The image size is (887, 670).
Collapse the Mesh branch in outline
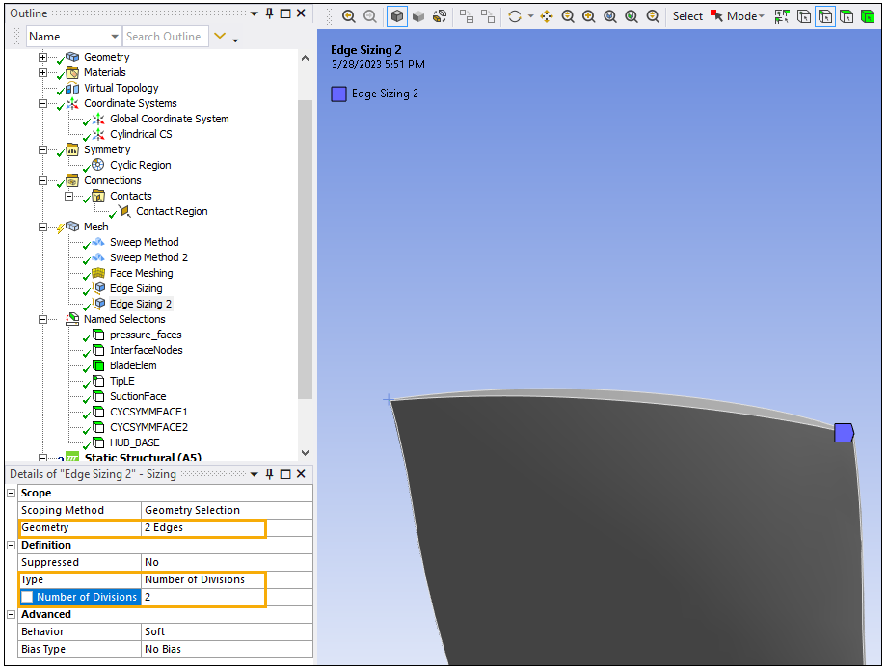[42, 227]
